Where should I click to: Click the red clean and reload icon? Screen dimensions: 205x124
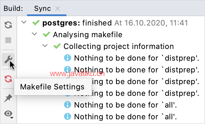coord(8,79)
